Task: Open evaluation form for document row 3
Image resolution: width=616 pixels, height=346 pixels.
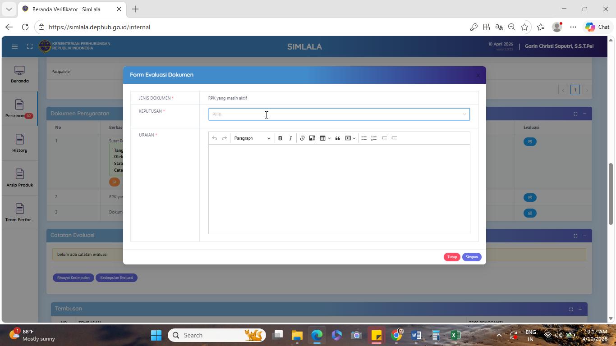Action: click(x=530, y=213)
